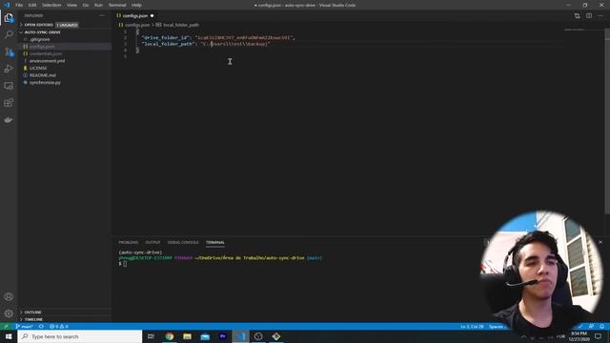Viewport: 610px width, 343px height.
Task: Open the Manage gear icon
Action: [x=9, y=313]
